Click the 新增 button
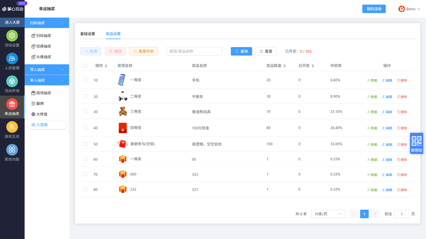 coord(91,51)
